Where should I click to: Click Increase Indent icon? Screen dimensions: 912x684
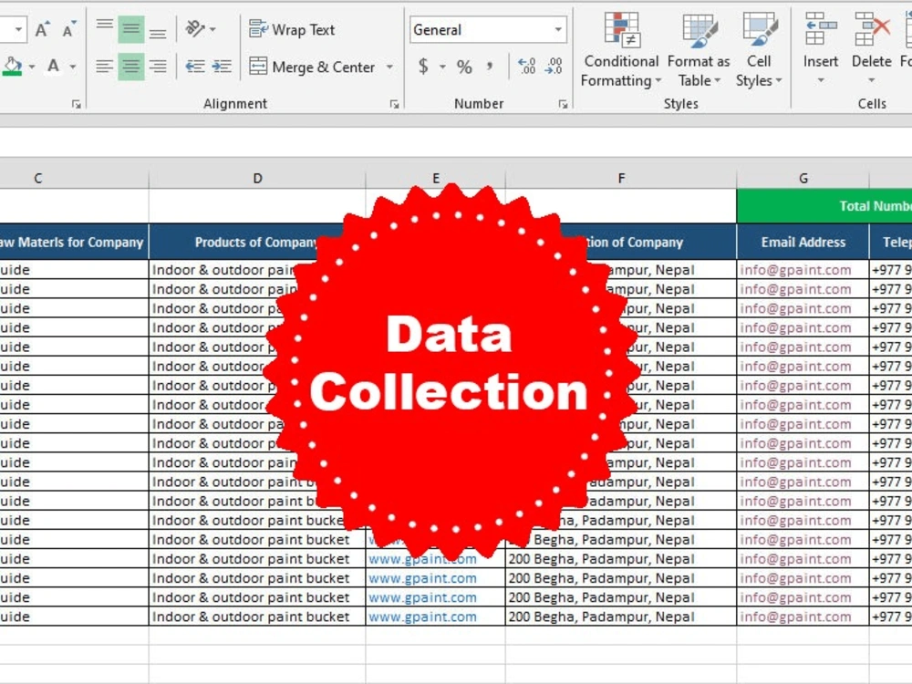point(222,67)
